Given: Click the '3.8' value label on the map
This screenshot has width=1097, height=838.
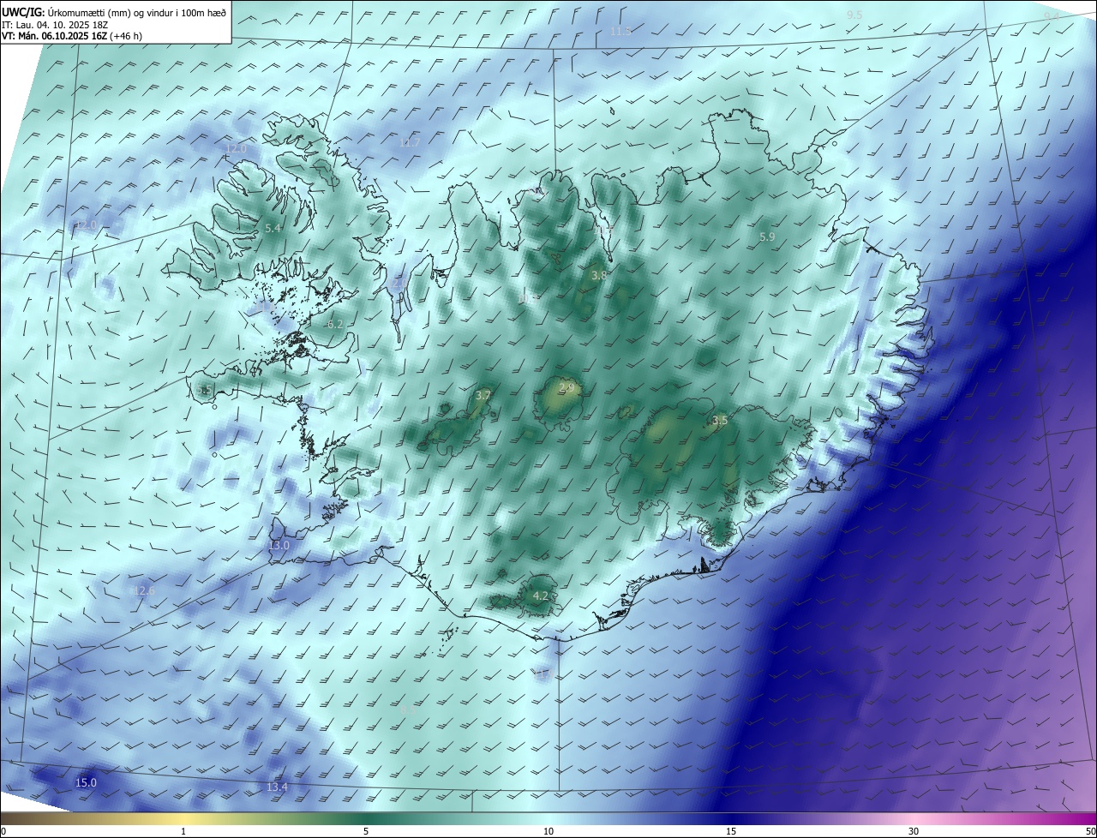Looking at the screenshot, I should (x=599, y=275).
